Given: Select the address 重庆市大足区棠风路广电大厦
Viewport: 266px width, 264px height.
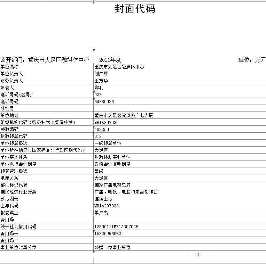Looking at the screenshot, I should 180,115.
